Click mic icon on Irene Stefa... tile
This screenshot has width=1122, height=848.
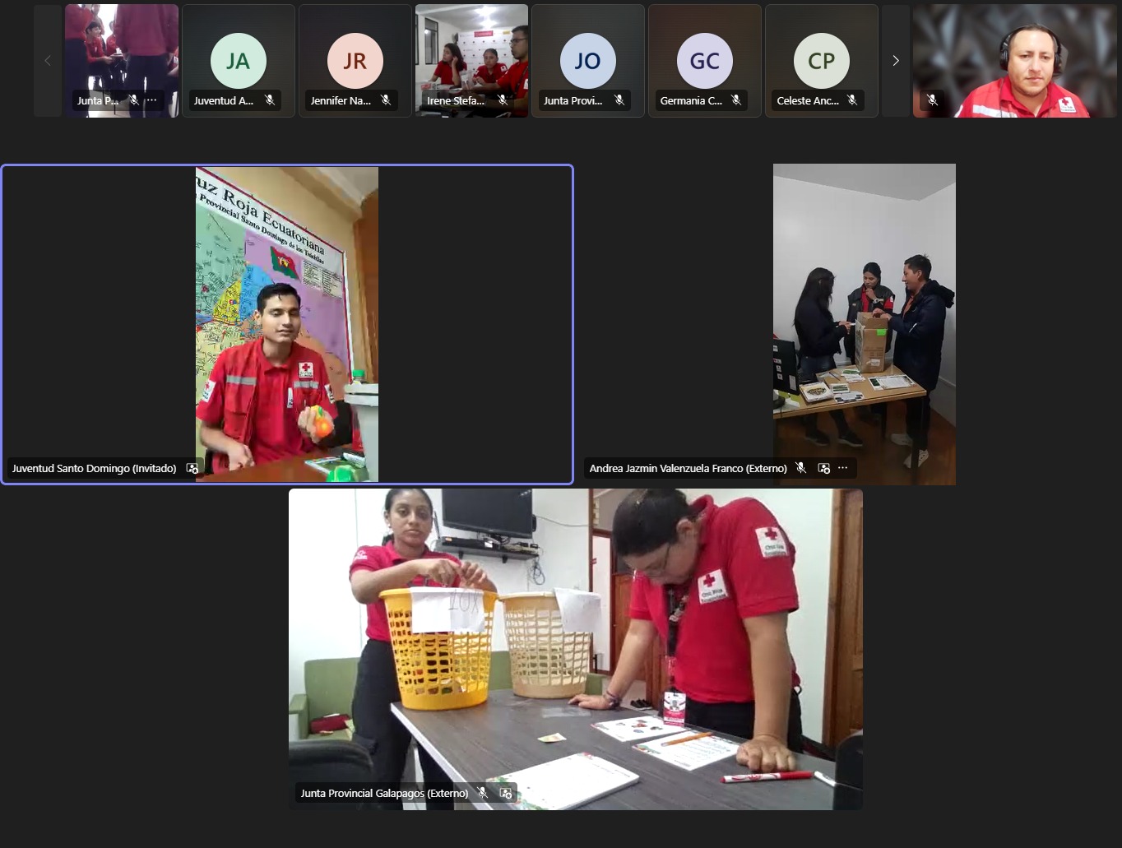click(503, 100)
